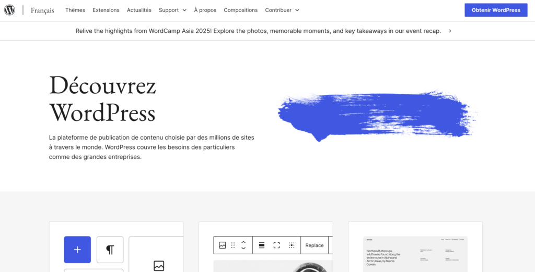Click the Replace button in block toolbar

(x=314, y=245)
